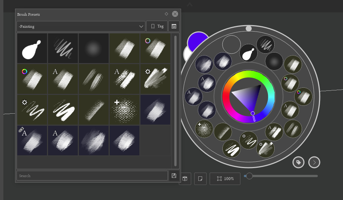The image size is (343, 200).
Task: Click the float docker diamond icon in Brush Presets
Action: click(166, 14)
